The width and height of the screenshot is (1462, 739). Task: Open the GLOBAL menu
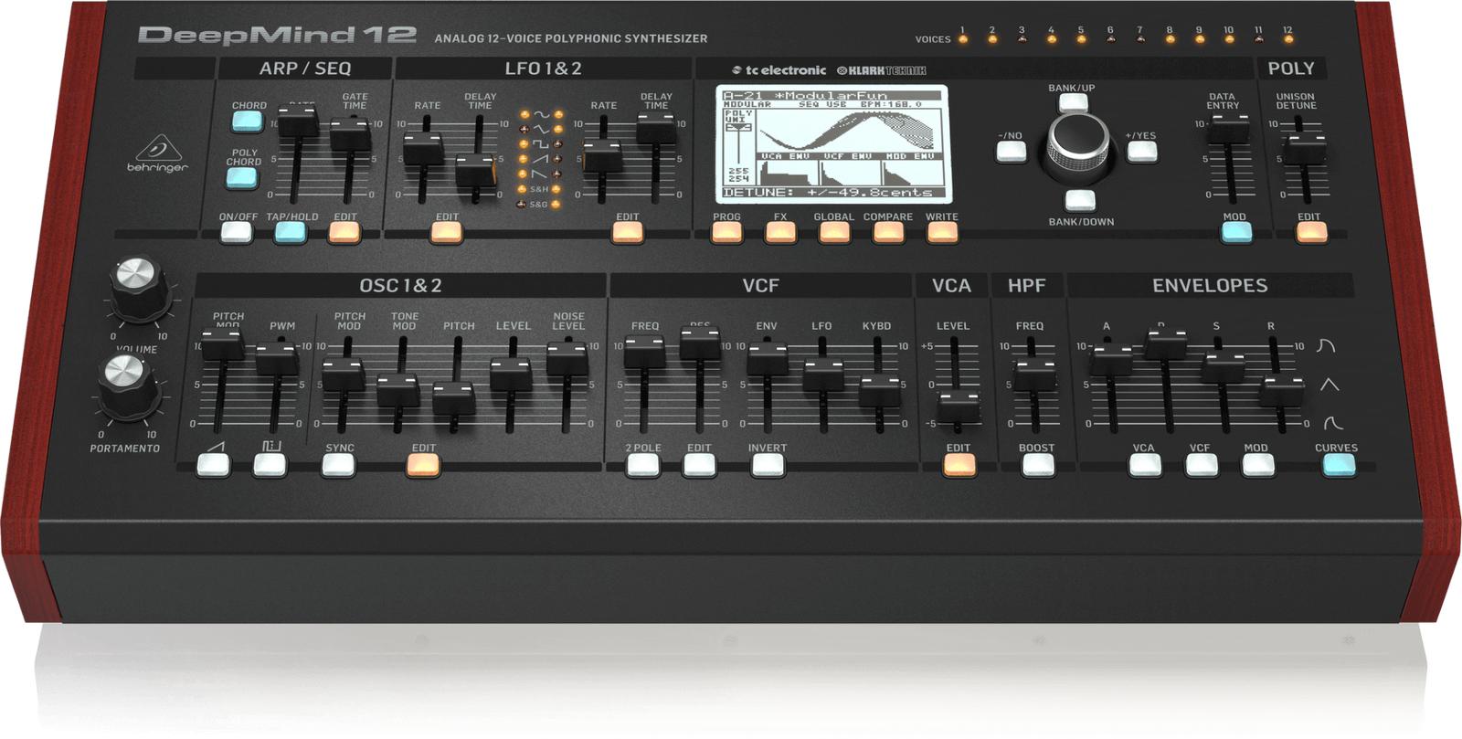tap(833, 232)
